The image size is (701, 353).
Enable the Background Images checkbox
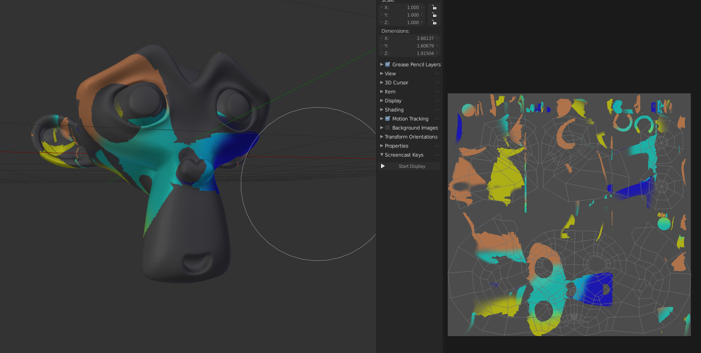[x=387, y=128]
